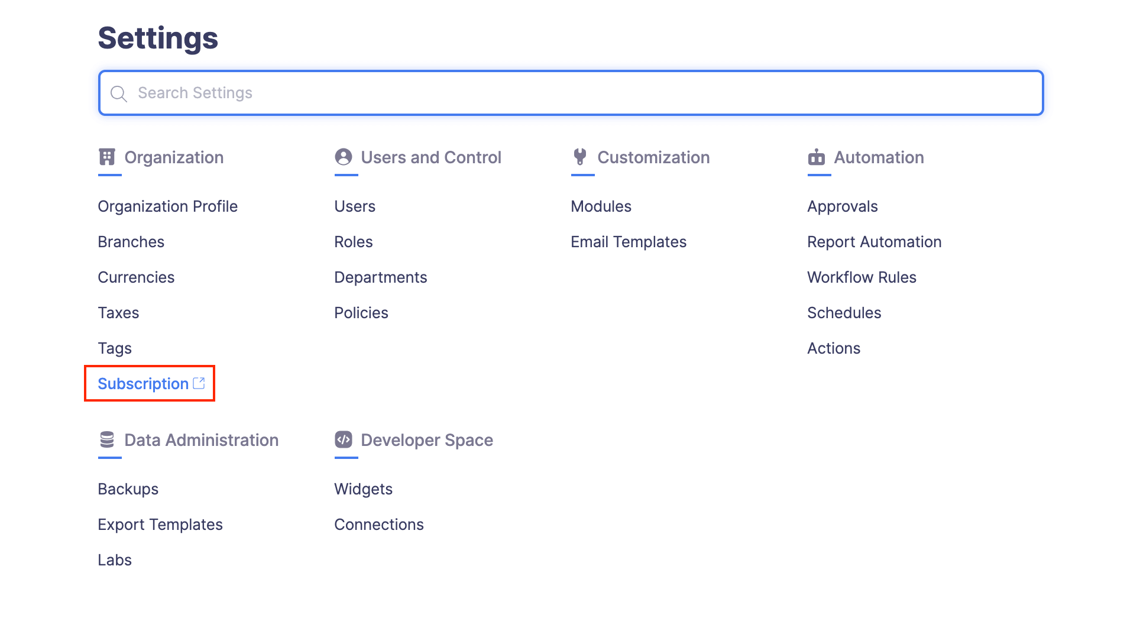The image size is (1127, 621).
Task: Open Departments settings
Action: (380, 277)
